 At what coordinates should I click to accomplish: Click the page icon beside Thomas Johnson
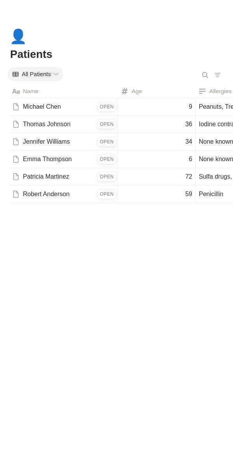[x=16, y=124]
